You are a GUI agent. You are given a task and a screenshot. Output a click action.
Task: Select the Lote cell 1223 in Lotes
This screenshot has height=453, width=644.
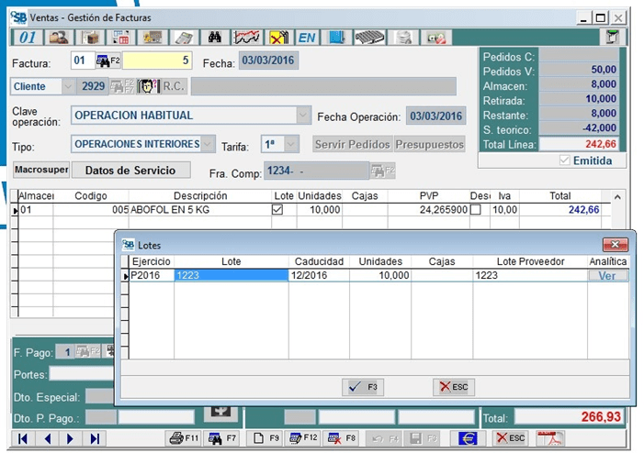232,275
